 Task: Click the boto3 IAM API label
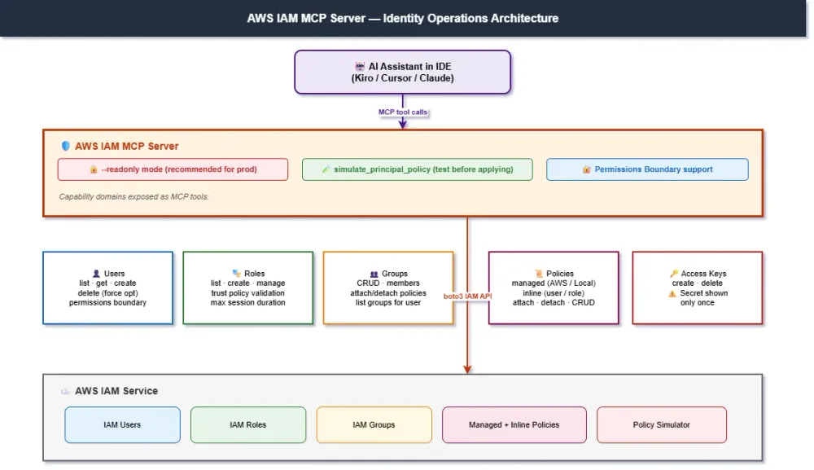tap(467, 296)
